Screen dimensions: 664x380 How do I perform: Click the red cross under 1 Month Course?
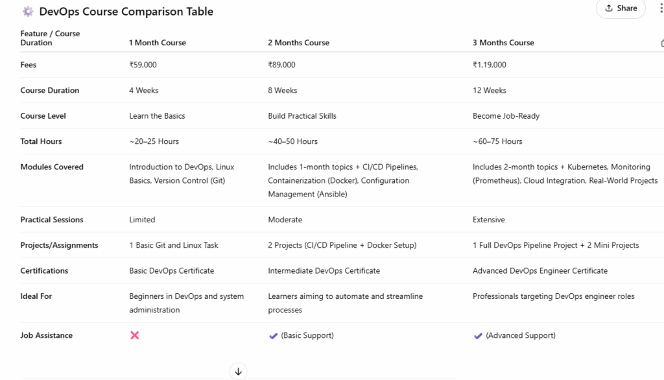pyautogui.click(x=135, y=335)
